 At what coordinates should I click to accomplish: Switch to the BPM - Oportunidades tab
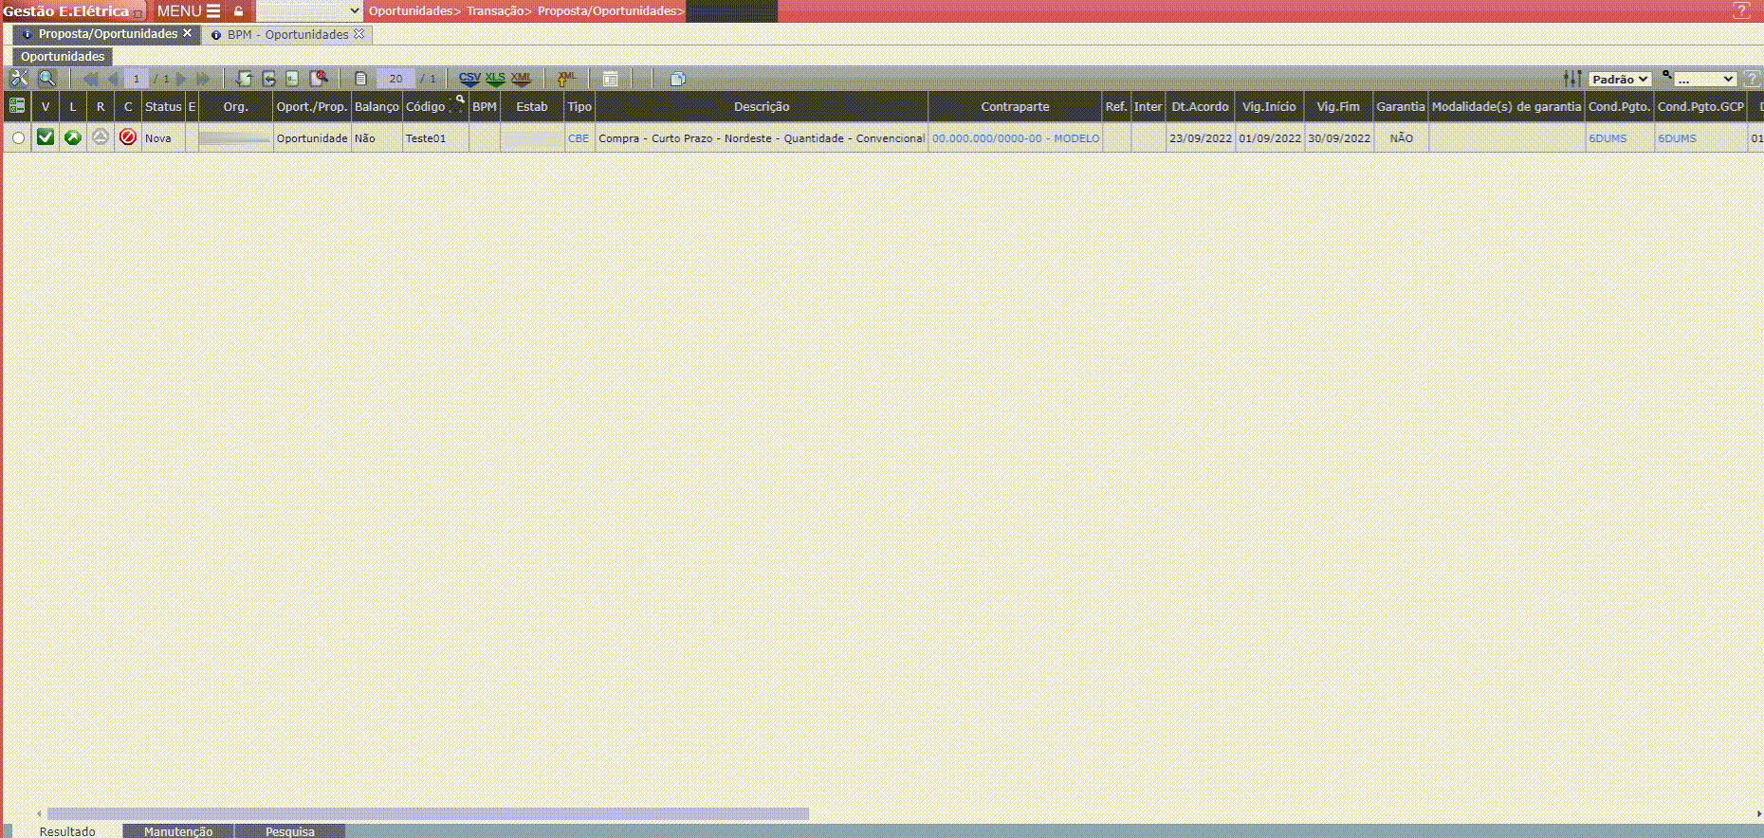pos(287,34)
